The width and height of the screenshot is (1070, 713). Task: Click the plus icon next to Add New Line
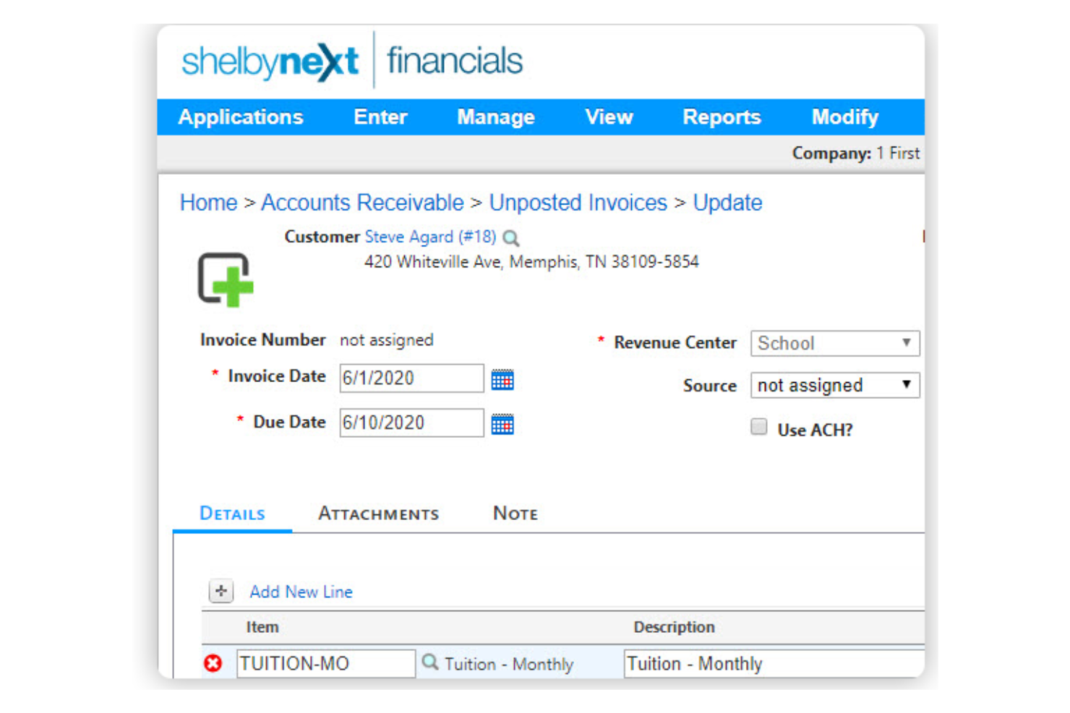coord(220,591)
